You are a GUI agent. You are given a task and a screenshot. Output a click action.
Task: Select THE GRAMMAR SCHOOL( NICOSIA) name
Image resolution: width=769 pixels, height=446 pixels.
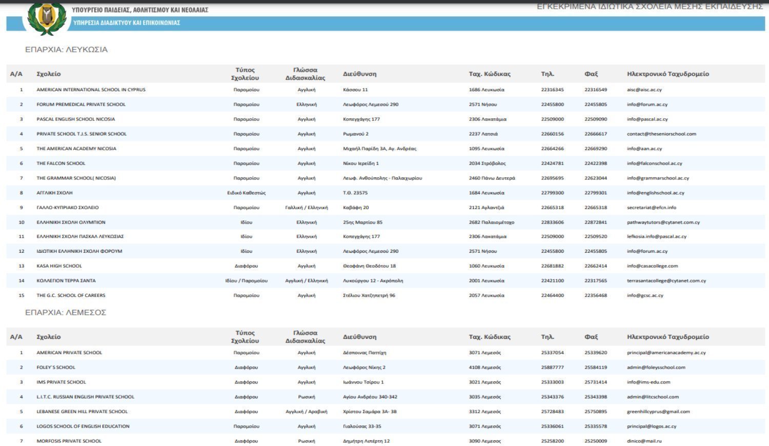tap(76, 178)
